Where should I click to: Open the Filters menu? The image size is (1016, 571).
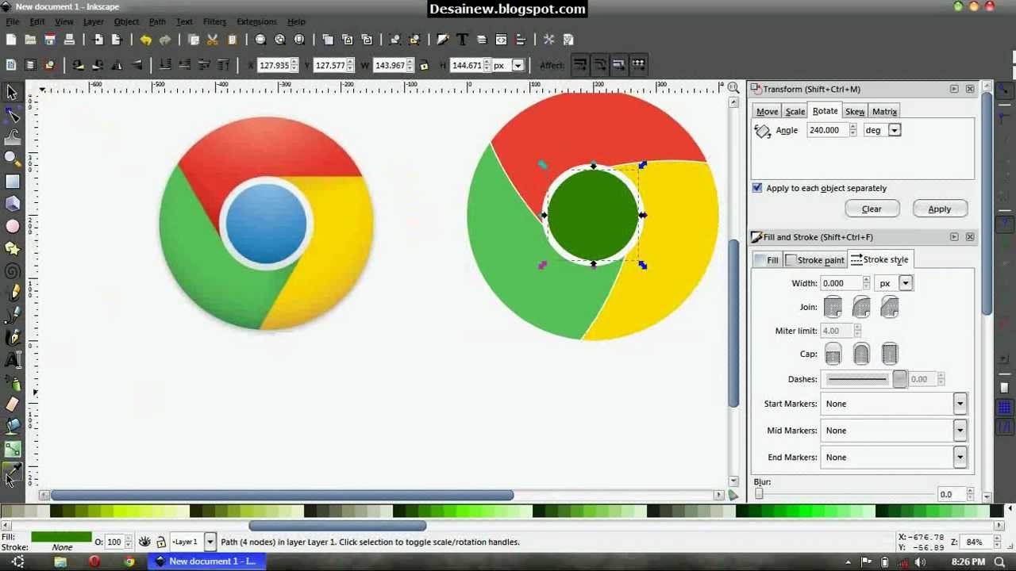click(214, 21)
